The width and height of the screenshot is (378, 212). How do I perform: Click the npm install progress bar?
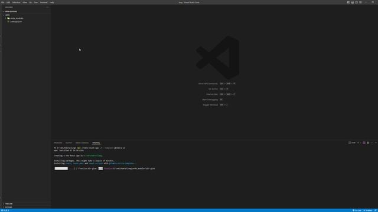[x=64, y=168]
